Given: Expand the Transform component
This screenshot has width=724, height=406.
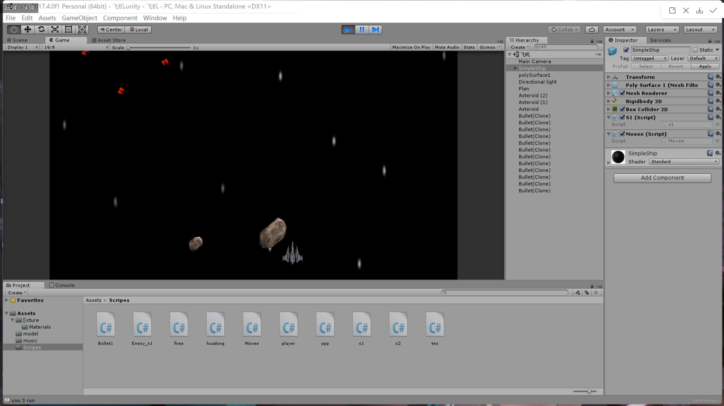Looking at the screenshot, I should pos(609,77).
